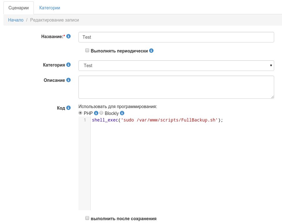Click the Описание textarea resize handle

(272, 97)
